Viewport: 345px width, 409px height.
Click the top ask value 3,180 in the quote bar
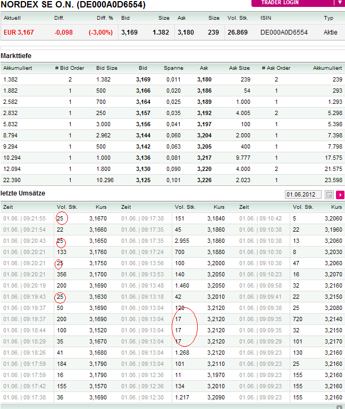coord(186,32)
